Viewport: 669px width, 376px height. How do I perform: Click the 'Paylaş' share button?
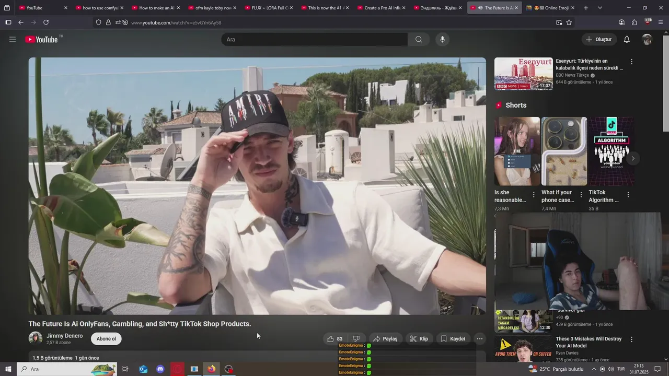point(385,339)
